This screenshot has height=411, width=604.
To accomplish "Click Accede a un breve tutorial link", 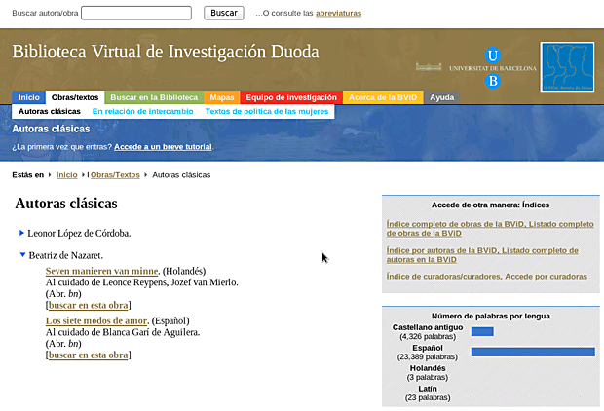I will point(163,147).
